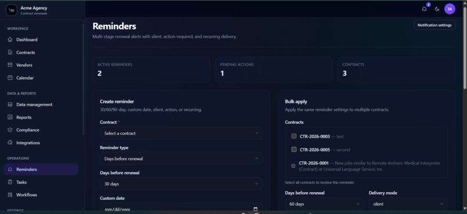Screen dimensions: 467x214
Task: Click the Calendar sidebar icon
Action: coord(10,78)
